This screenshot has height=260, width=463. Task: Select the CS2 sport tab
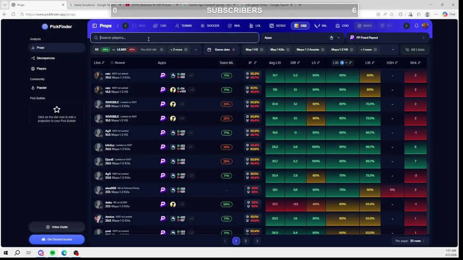300,26
